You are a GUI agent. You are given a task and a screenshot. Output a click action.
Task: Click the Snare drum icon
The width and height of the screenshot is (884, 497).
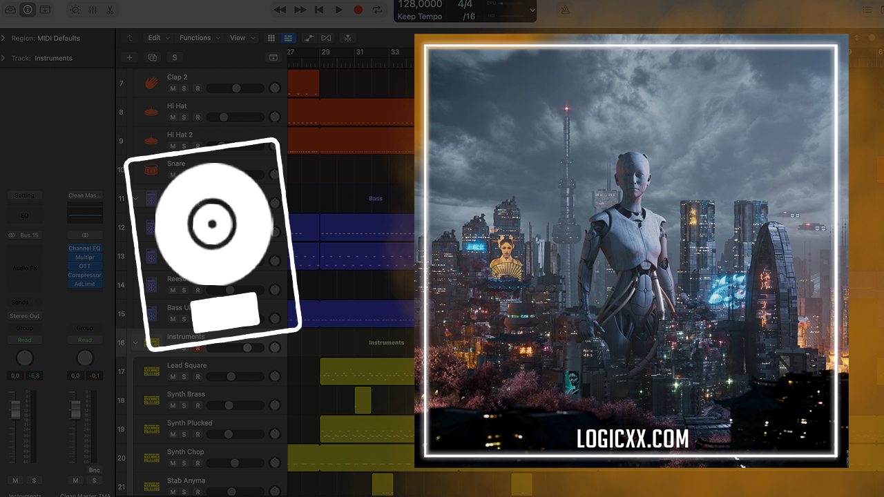point(151,169)
